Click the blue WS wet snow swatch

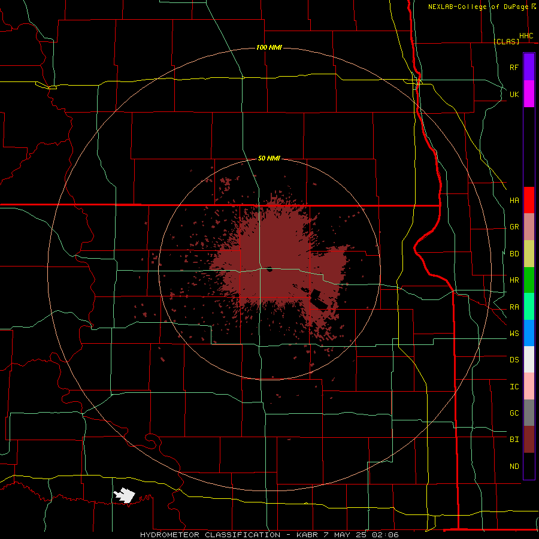[529, 333]
